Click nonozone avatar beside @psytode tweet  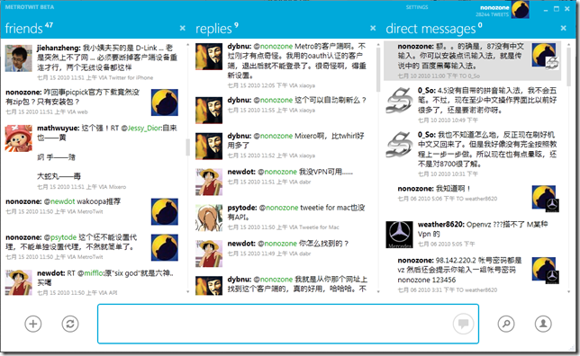165,247
